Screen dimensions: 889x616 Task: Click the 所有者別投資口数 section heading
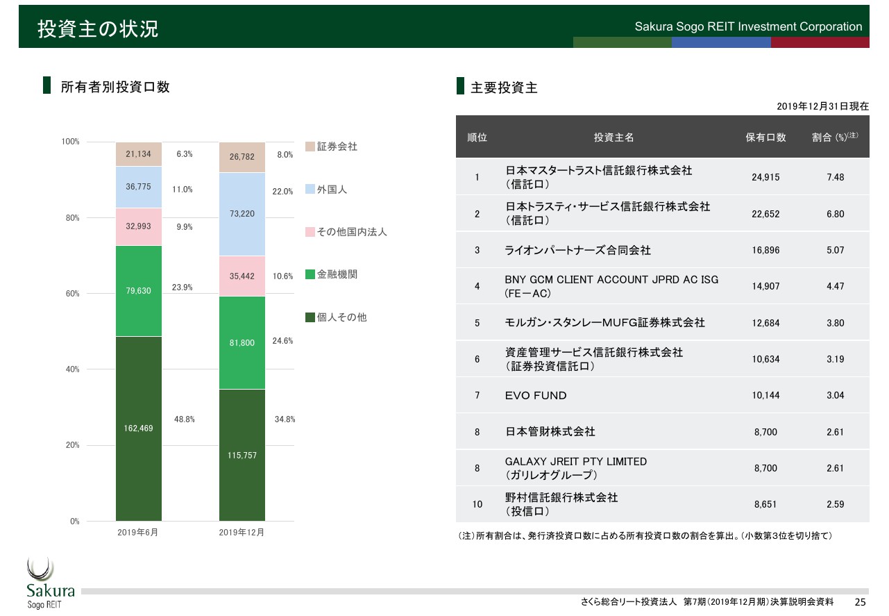(115, 87)
